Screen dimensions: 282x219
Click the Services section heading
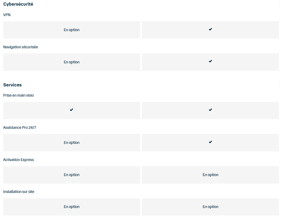tap(12, 85)
